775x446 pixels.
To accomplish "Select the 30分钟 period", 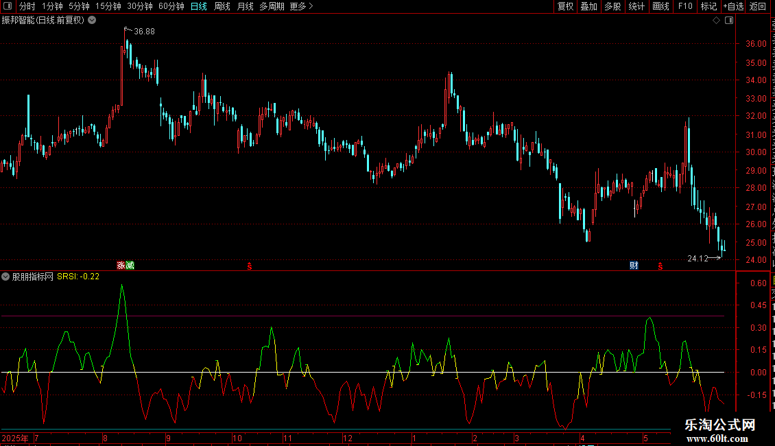I will point(140,6).
